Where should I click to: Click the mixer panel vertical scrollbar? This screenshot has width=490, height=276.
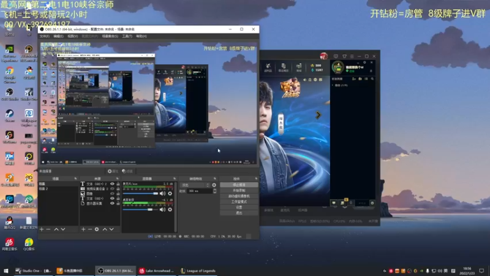tap(176, 207)
